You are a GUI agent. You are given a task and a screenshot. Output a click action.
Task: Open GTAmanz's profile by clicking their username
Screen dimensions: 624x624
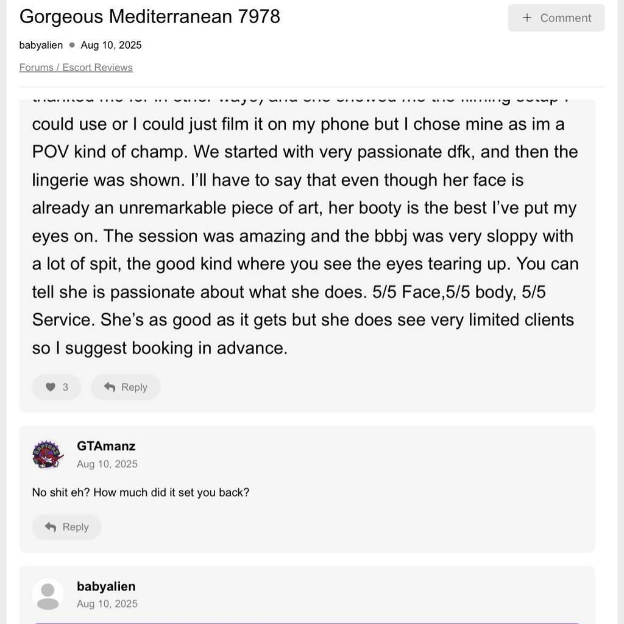click(105, 446)
